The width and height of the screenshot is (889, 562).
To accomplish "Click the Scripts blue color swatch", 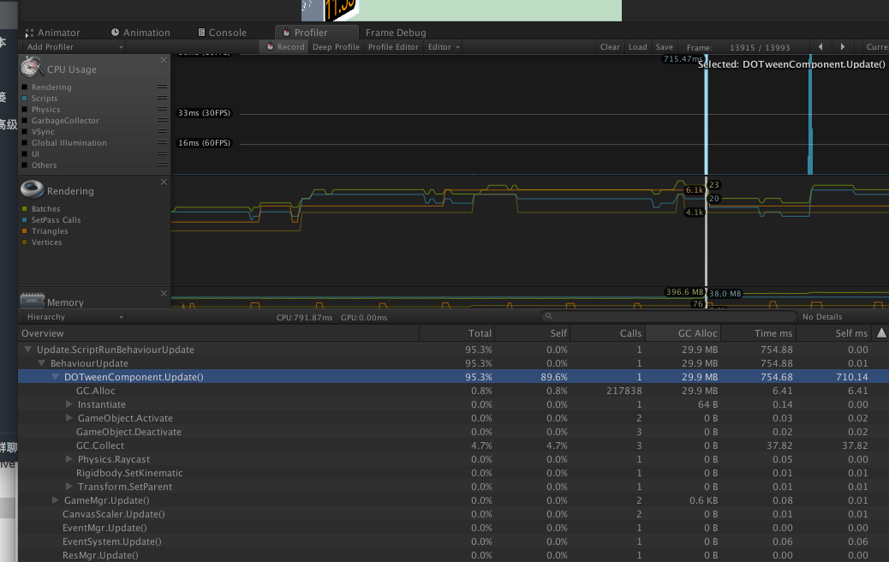I will (22, 98).
